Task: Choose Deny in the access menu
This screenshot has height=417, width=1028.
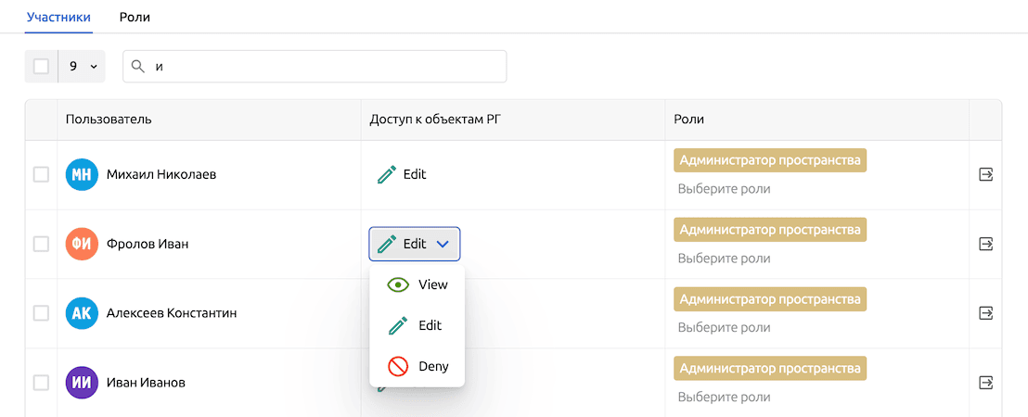Action: (418, 366)
